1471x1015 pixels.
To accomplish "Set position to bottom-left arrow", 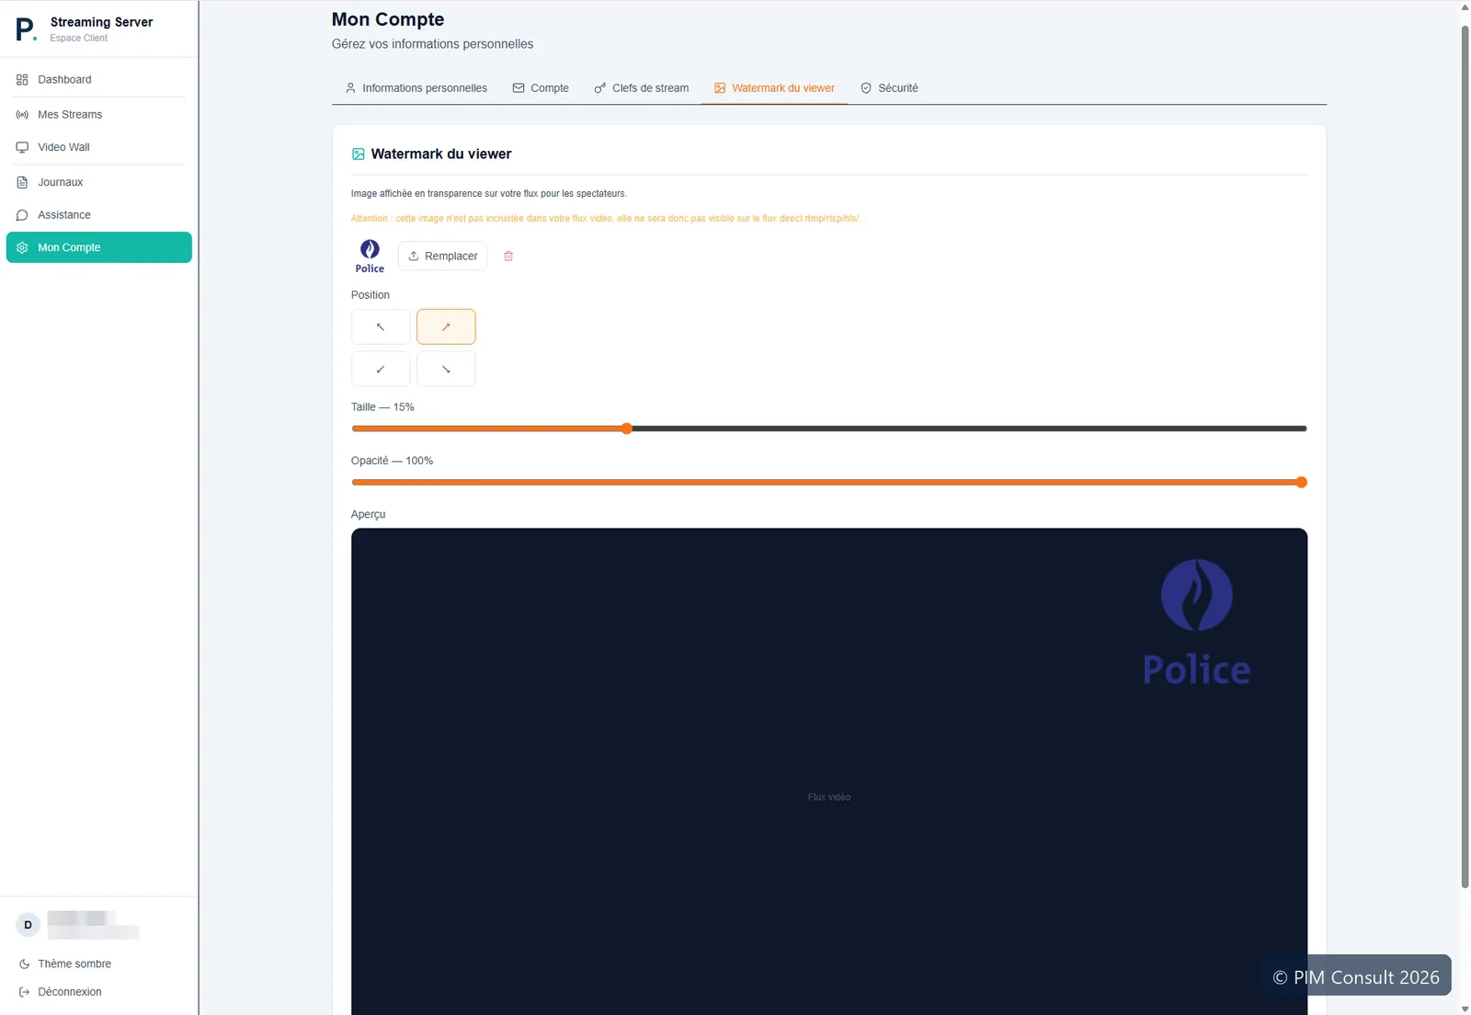I will (x=381, y=369).
